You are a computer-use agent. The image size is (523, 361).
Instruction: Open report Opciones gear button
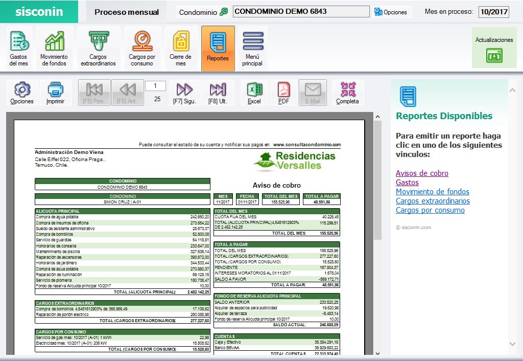tap(22, 93)
